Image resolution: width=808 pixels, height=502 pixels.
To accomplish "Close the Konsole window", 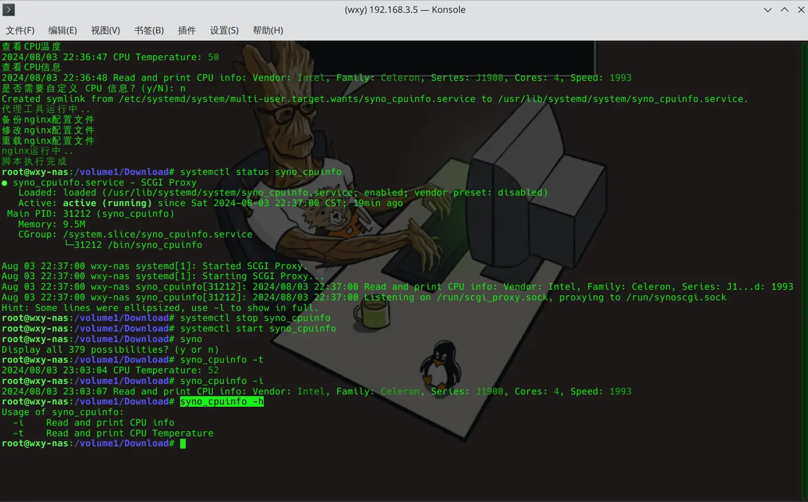I will click(x=801, y=9).
